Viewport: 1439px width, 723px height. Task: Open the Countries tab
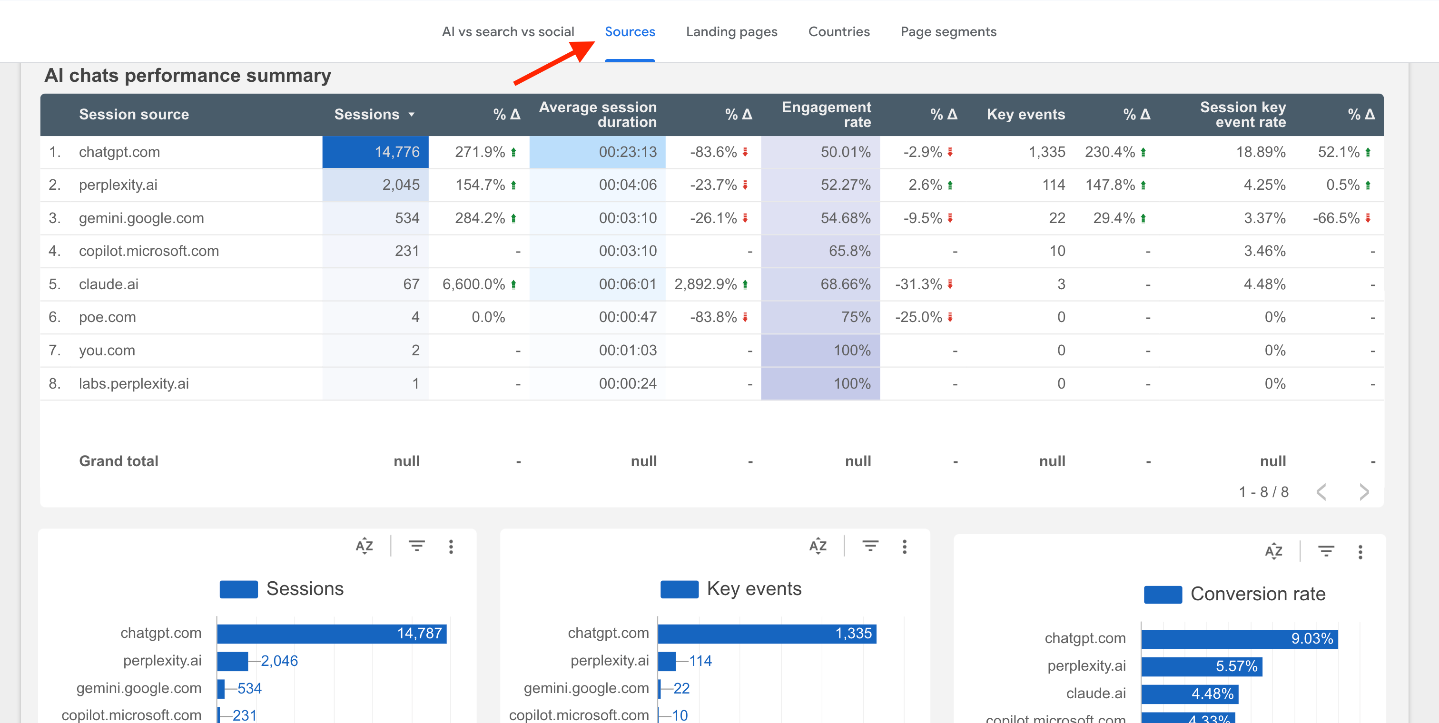pyautogui.click(x=838, y=32)
